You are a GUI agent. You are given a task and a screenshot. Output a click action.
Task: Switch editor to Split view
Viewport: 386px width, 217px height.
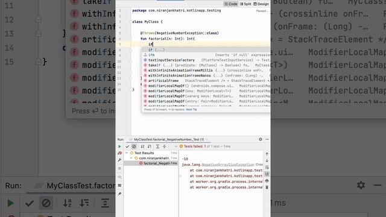[245, 4]
